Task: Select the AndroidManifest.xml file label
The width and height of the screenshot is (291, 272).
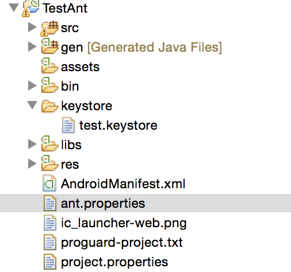Action: (123, 184)
